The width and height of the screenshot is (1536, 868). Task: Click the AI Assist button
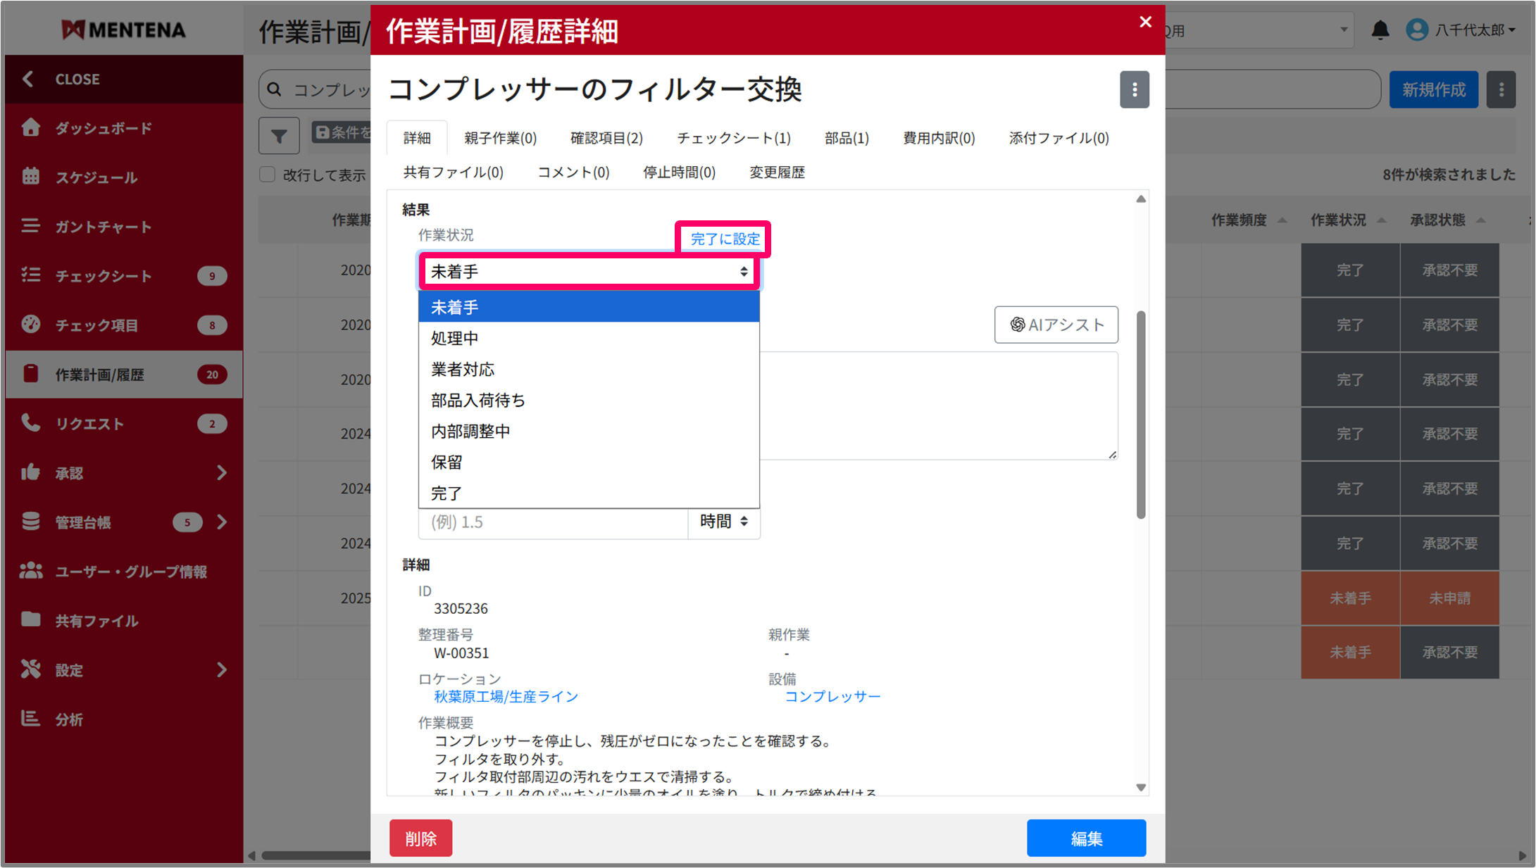click(1056, 325)
